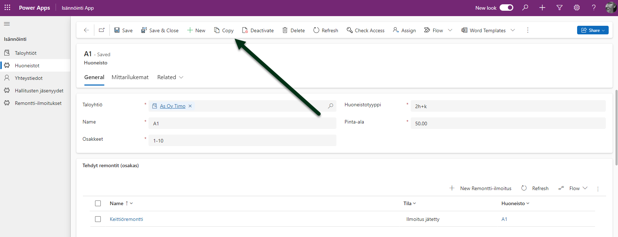Click the Taloyhtiö lookup search icon

(330, 106)
